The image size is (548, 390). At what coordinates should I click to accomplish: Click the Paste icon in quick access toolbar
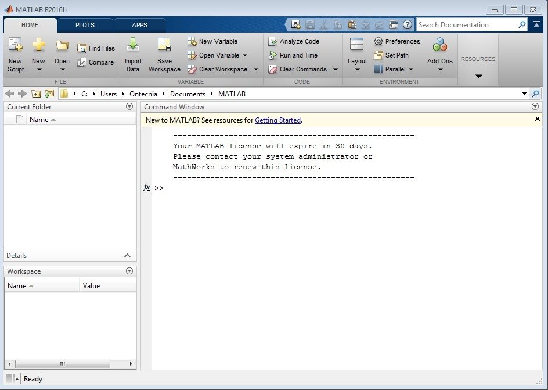click(x=352, y=24)
